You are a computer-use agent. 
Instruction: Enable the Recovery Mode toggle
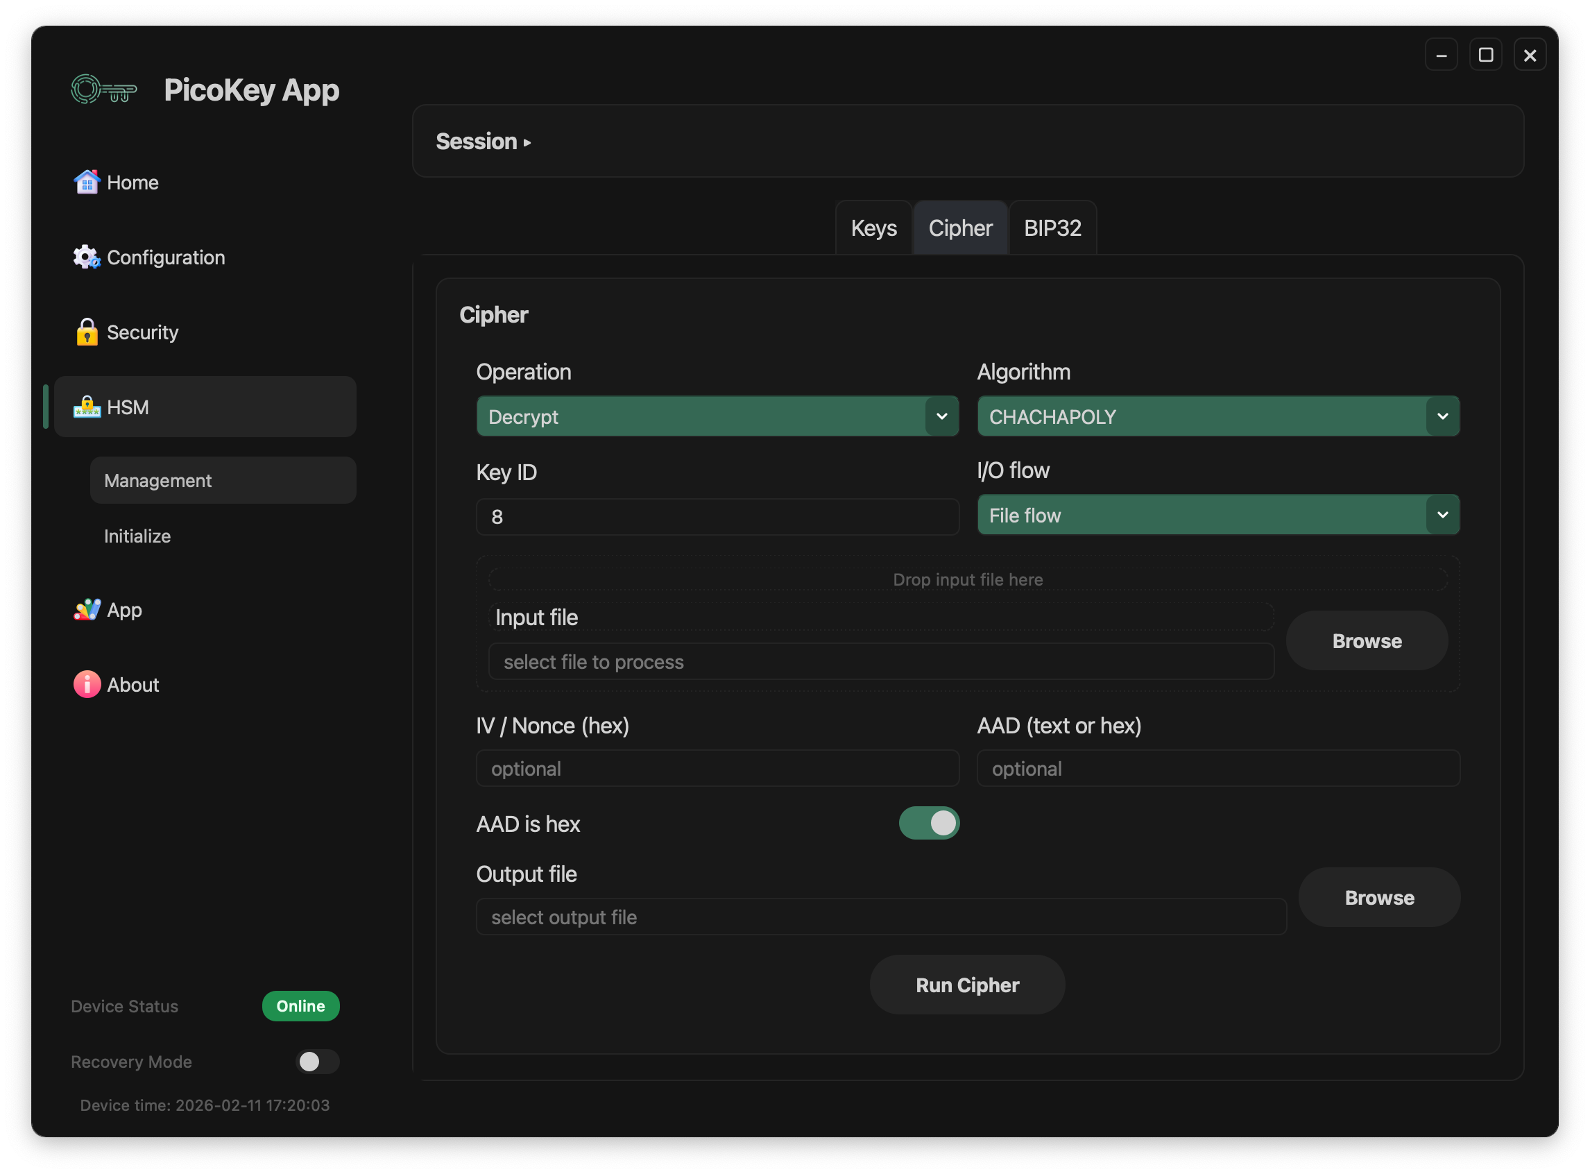[x=317, y=1061]
